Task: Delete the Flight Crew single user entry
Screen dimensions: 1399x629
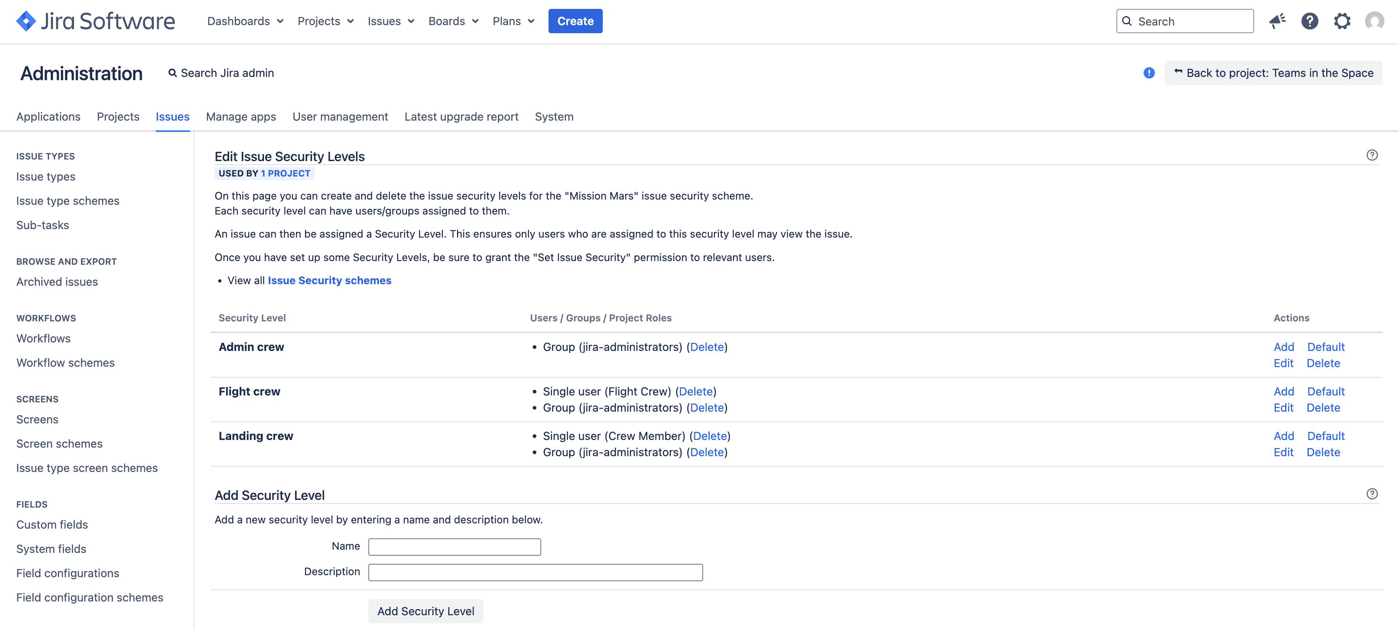Action: pos(696,391)
